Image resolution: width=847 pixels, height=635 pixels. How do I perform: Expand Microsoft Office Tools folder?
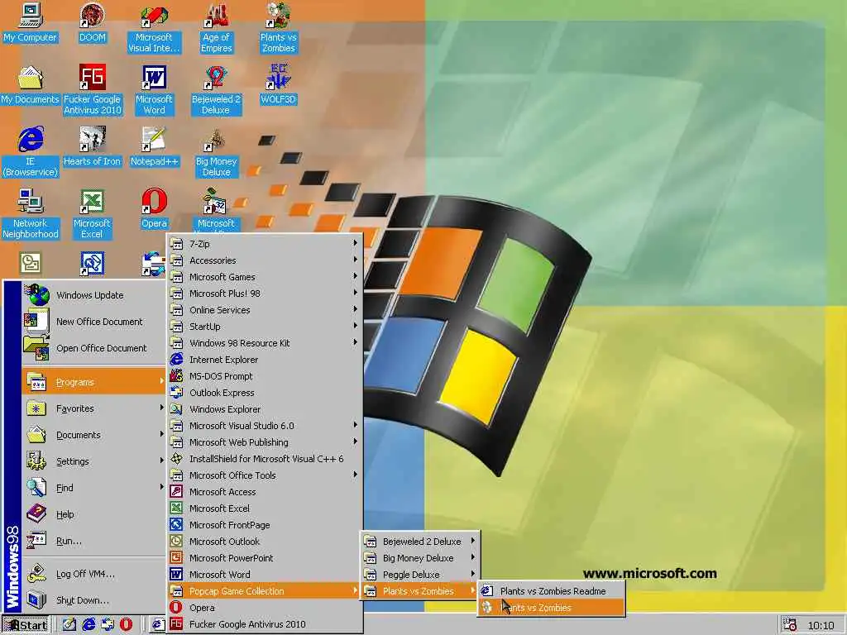tap(264, 475)
